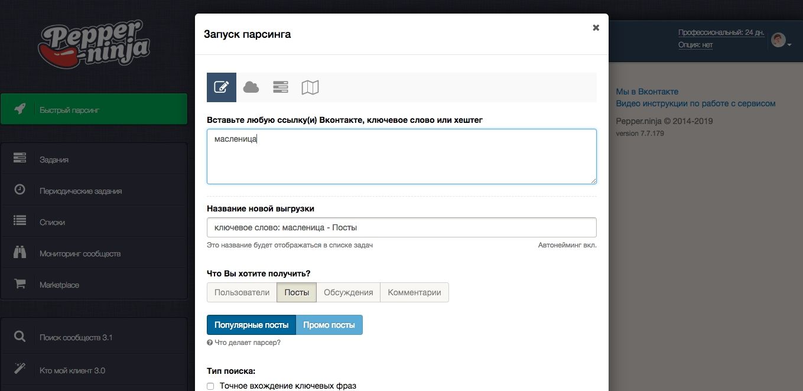
Task: Open Кто мой клиент 3.0 tool
Action: (94, 370)
